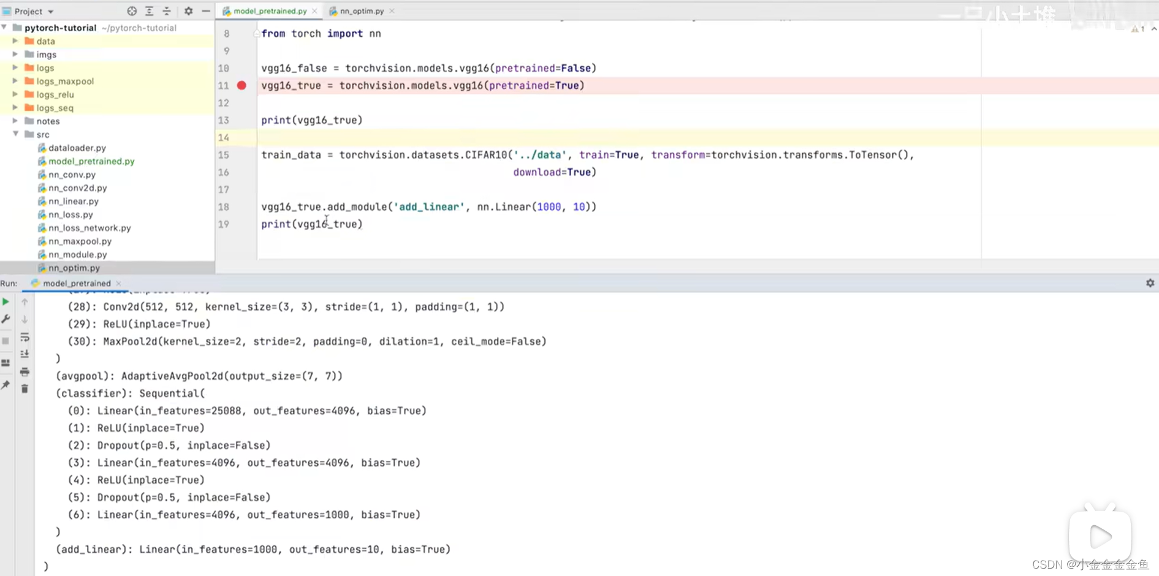This screenshot has height=576, width=1159.
Task: Collapse the pytorch-tutorial root folder
Action: [5, 28]
